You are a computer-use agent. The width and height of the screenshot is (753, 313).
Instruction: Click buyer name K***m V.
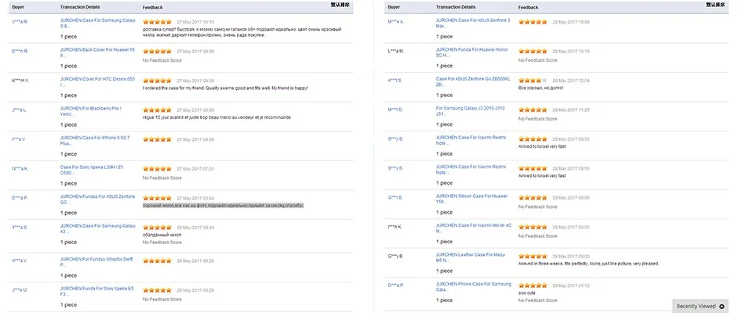coord(20,81)
